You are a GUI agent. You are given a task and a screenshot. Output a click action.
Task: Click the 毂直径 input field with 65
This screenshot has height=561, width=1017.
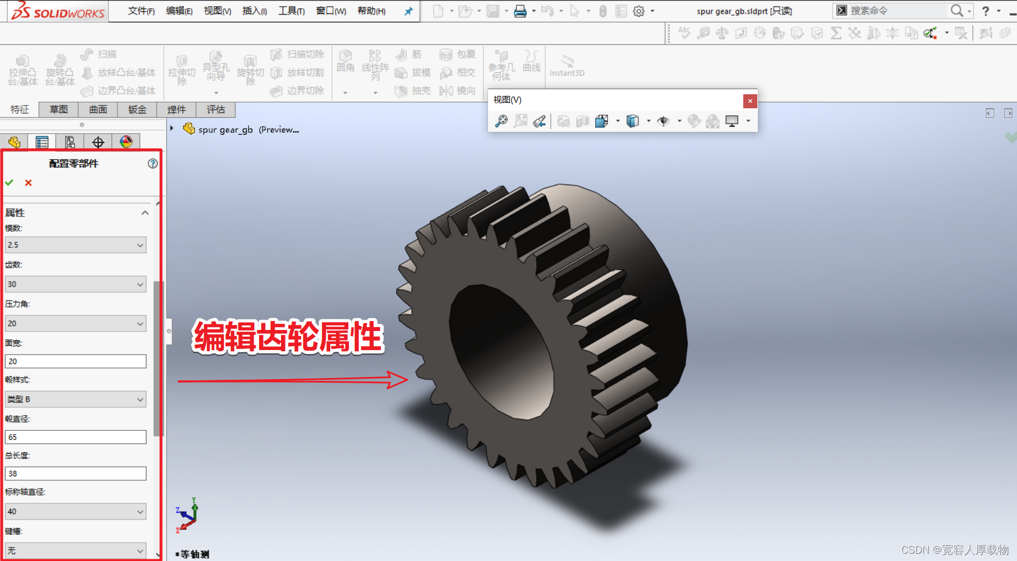(76, 437)
